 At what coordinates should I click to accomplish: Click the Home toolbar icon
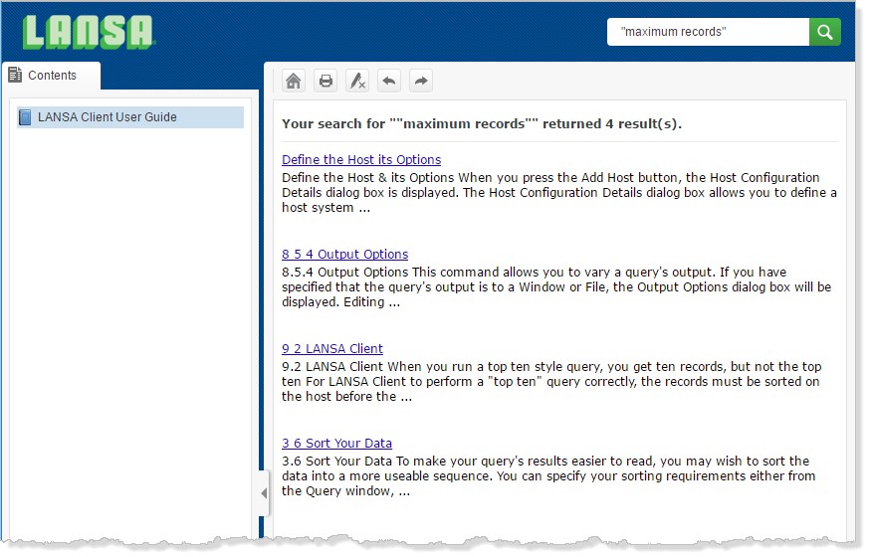(294, 81)
